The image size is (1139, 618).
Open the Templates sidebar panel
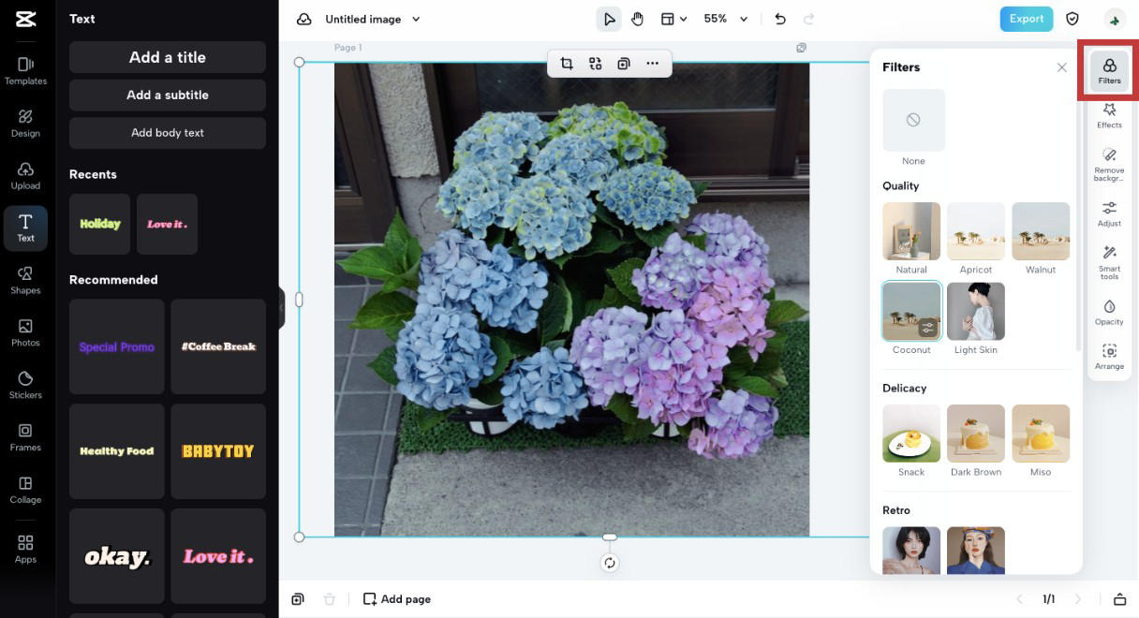(25, 71)
